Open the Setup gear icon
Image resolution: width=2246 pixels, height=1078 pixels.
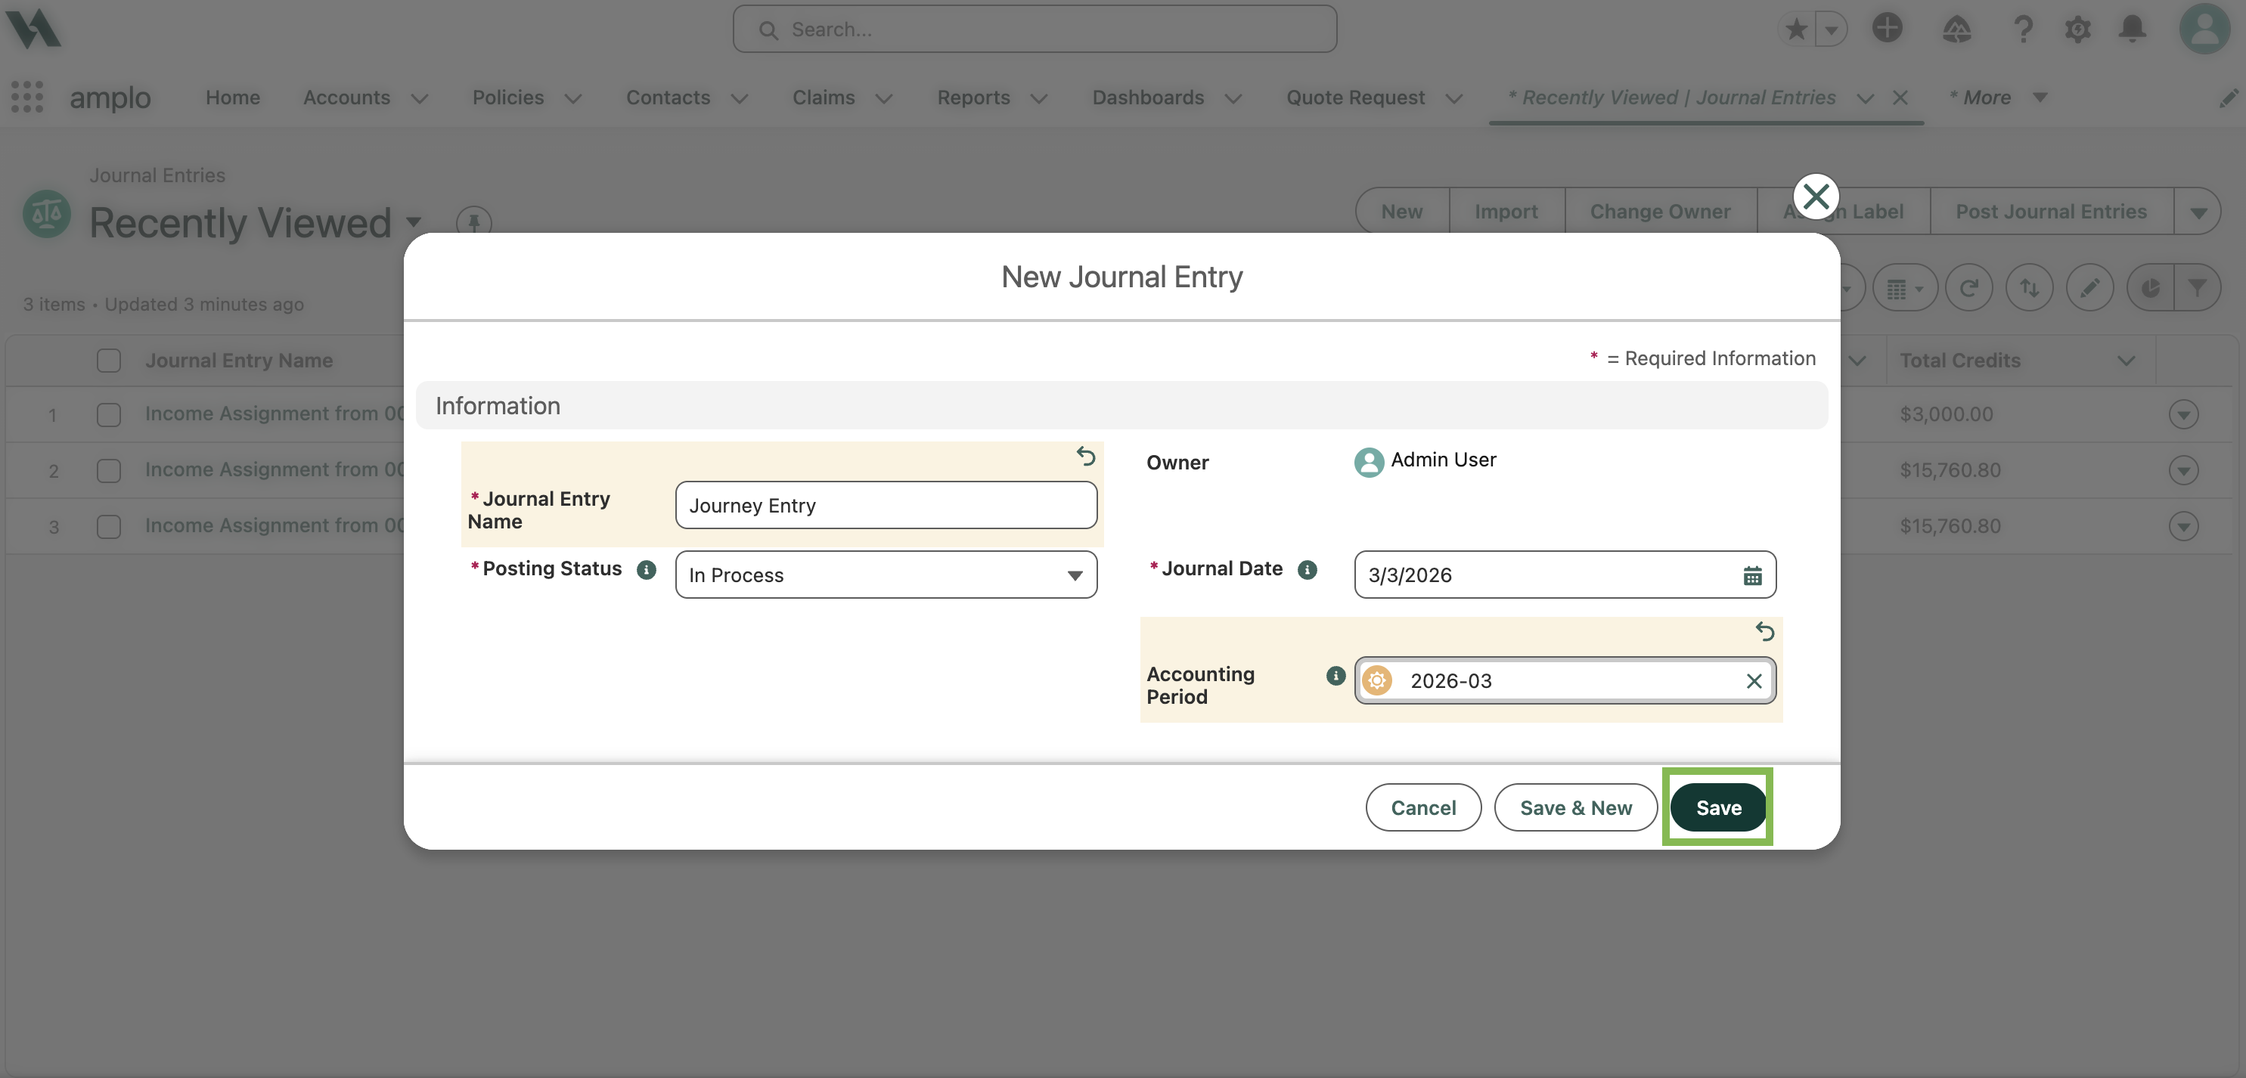2077,29
